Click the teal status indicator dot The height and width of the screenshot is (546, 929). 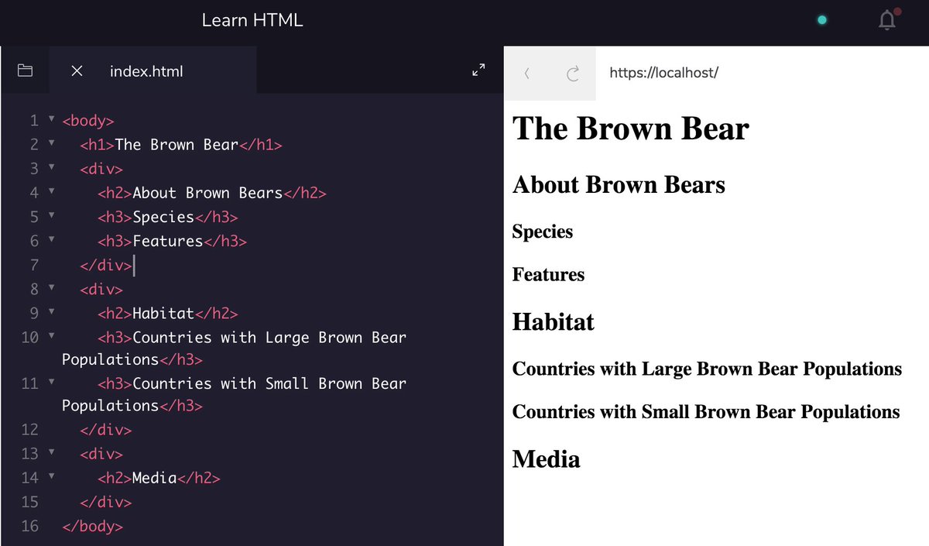pyautogui.click(x=821, y=19)
